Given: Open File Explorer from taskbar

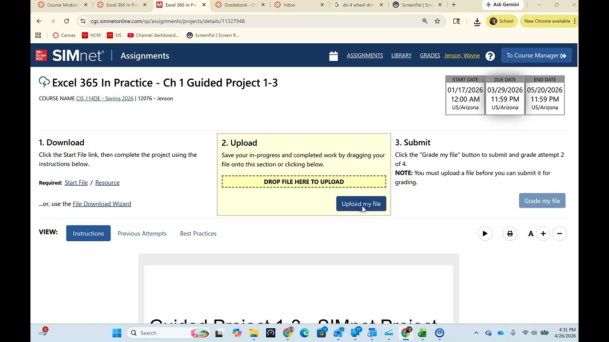Looking at the screenshot, I should 254,333.
